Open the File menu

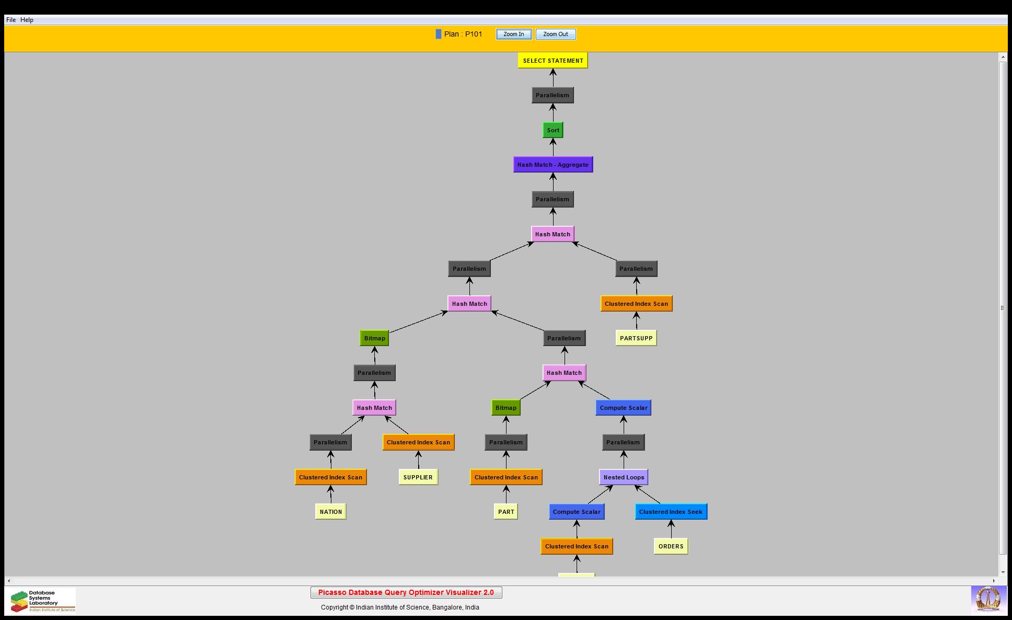coord(11,20)
